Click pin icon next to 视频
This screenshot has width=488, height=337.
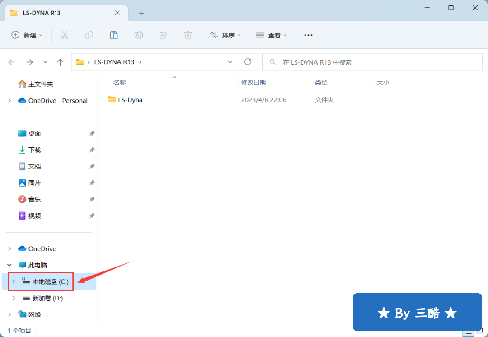(92, 216)
